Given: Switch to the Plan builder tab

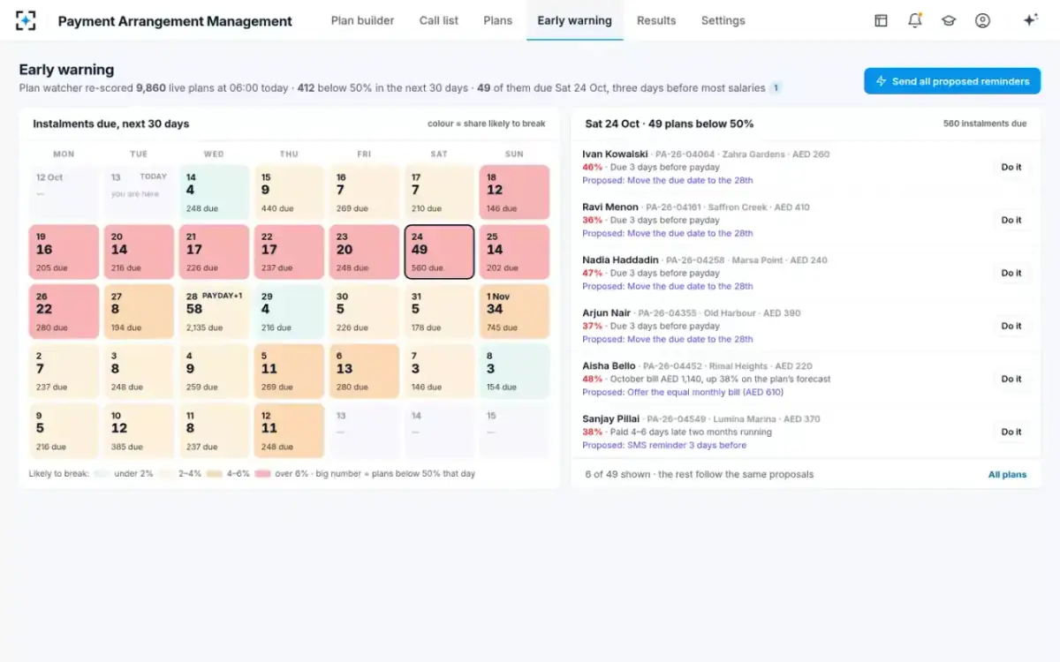Looking at the screenshot, I should 362,20.
